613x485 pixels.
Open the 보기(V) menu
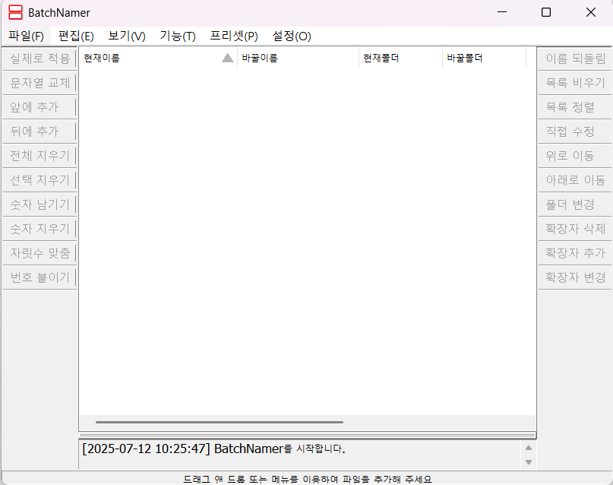127,36
